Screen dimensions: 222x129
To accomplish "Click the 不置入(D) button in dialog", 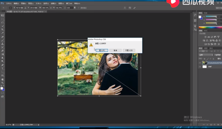I will tap(129, 50).
